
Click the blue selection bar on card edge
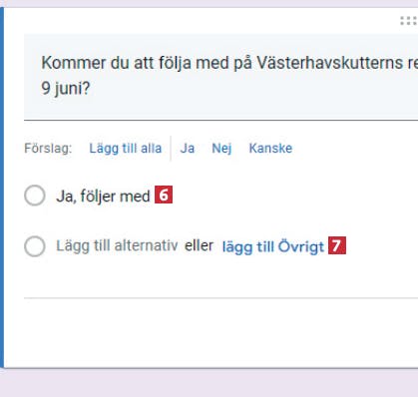coord(2,188)
